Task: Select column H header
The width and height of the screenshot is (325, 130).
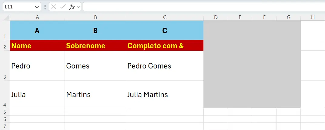Action: coord(313,17)
